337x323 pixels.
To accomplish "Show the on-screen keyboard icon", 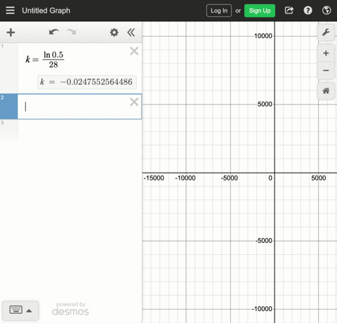I will (x=16, y=310).
